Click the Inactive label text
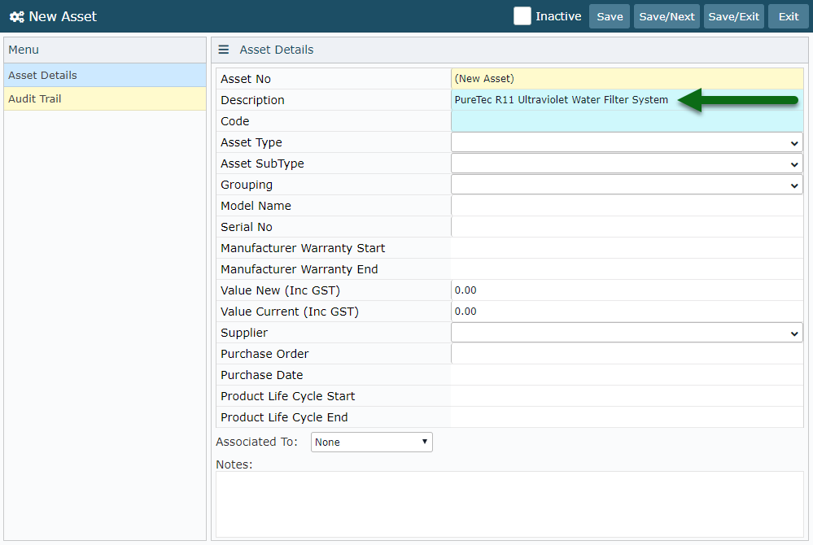 click(558, 16)
